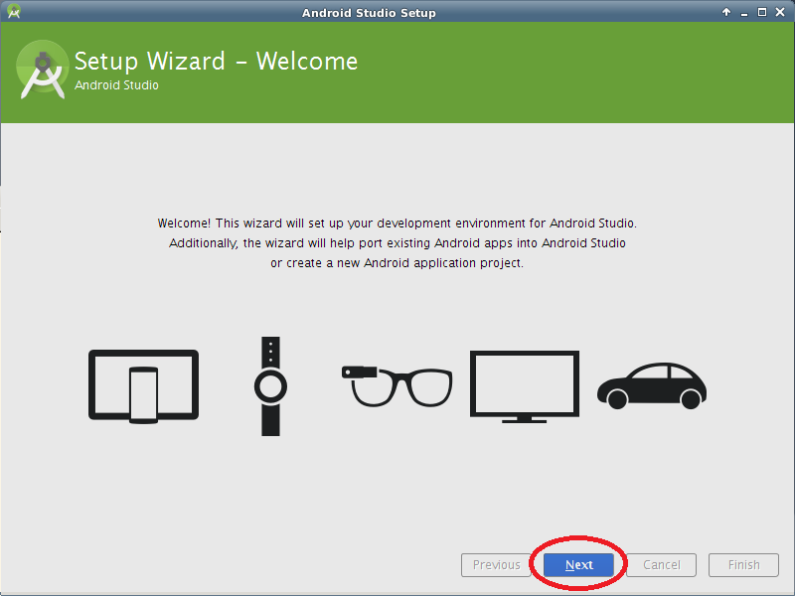Click the small Android Studio title bar icon
This screenshot has width=795, height=596.
coord(14,11)
